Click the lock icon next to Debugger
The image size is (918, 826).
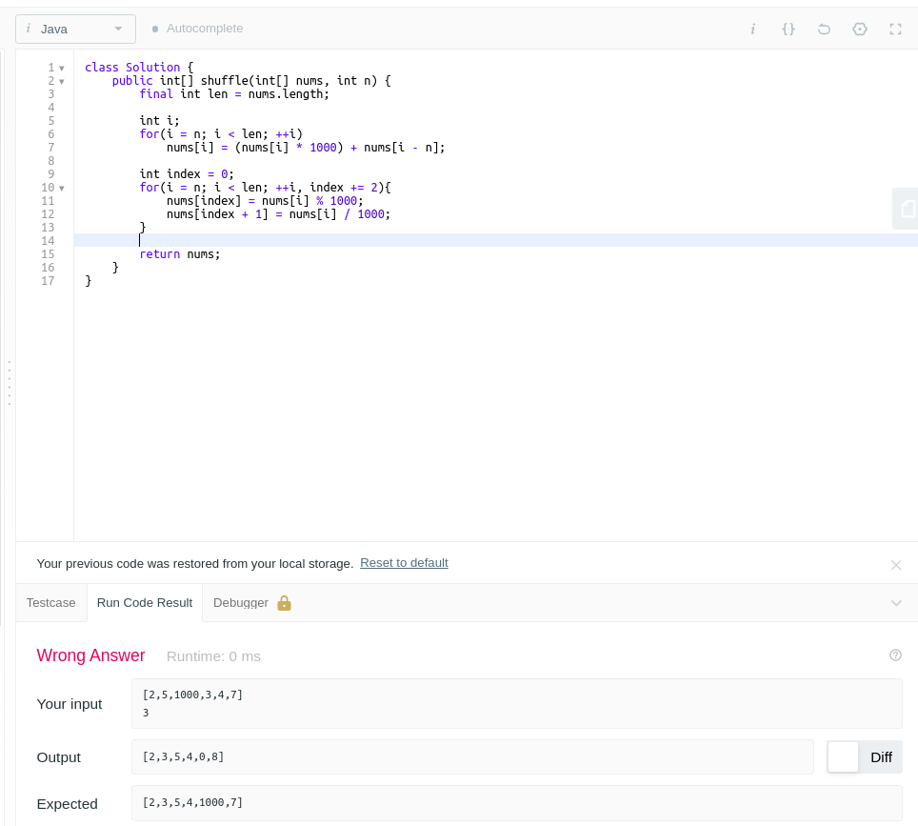click(x=284, y=603)
